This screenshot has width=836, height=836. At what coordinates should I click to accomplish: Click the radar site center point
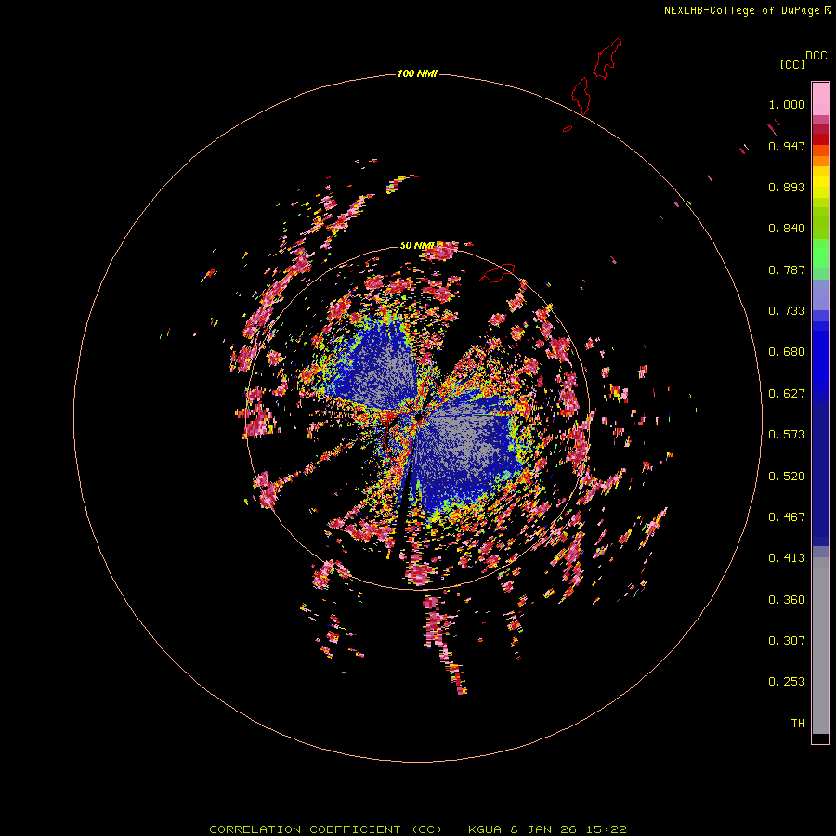pos(419,415)
